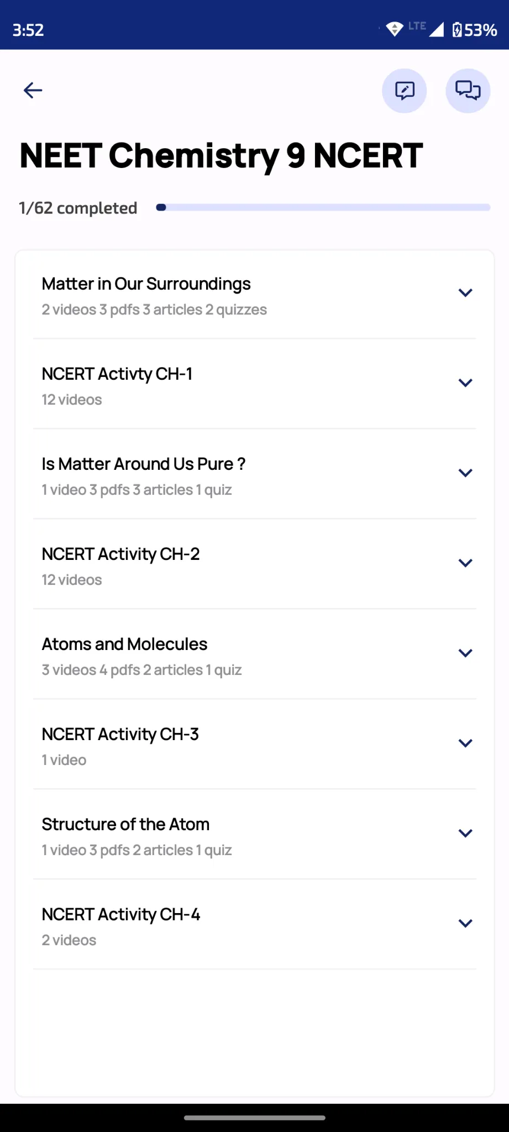Tap the Wi-Fi signal icon in status bar
This screenshot has height=1132, width=509.
(x=394, y=29)
